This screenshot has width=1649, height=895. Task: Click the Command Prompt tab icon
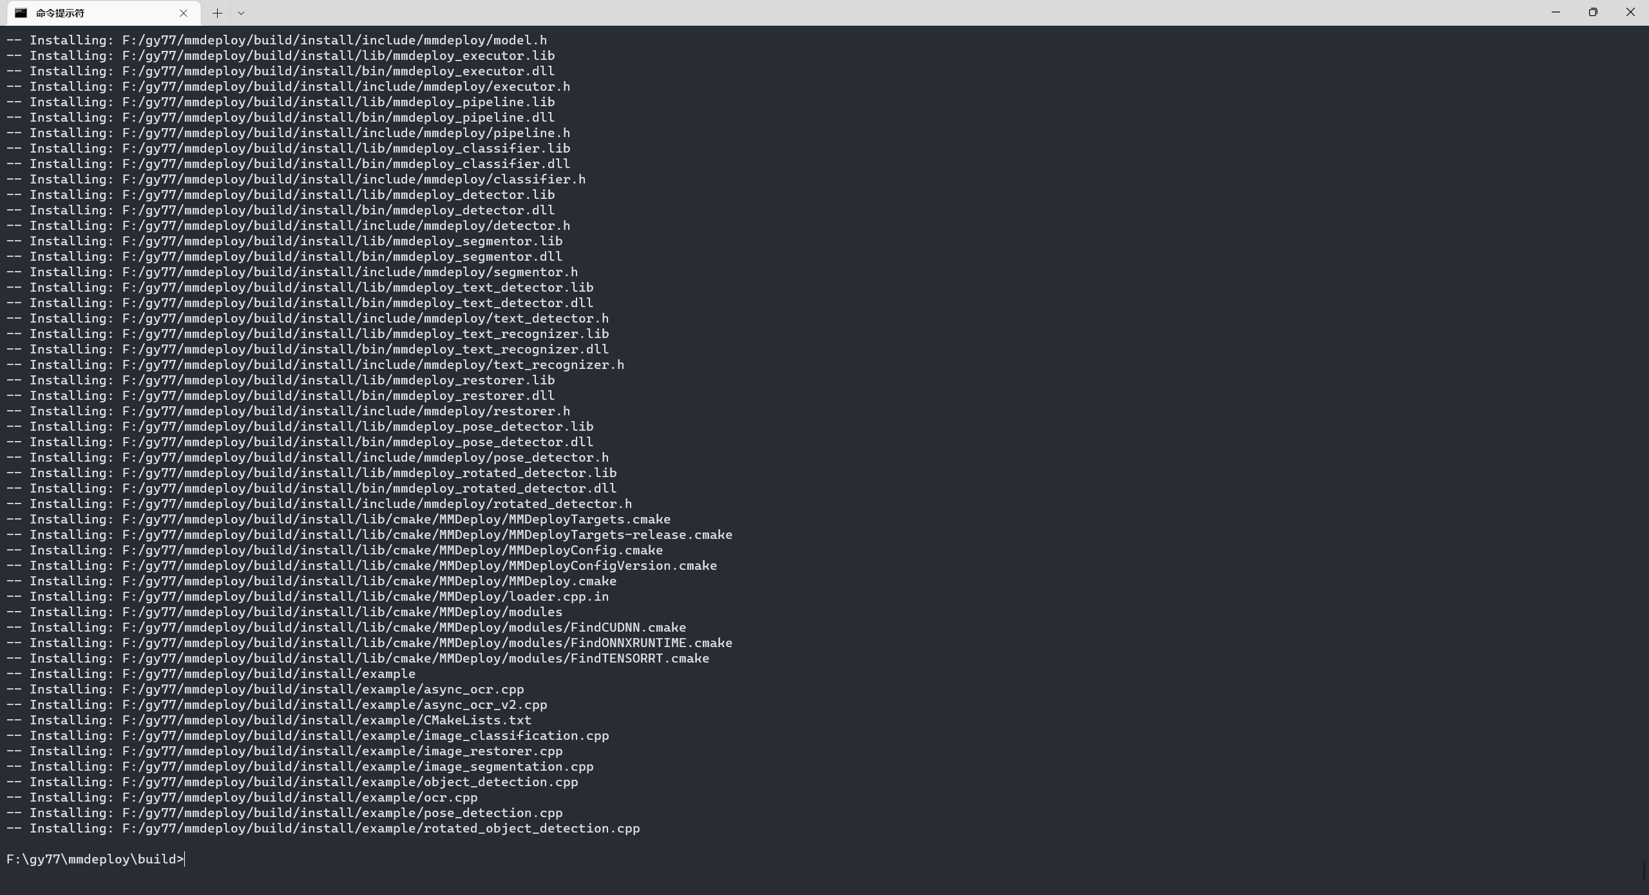21,13
